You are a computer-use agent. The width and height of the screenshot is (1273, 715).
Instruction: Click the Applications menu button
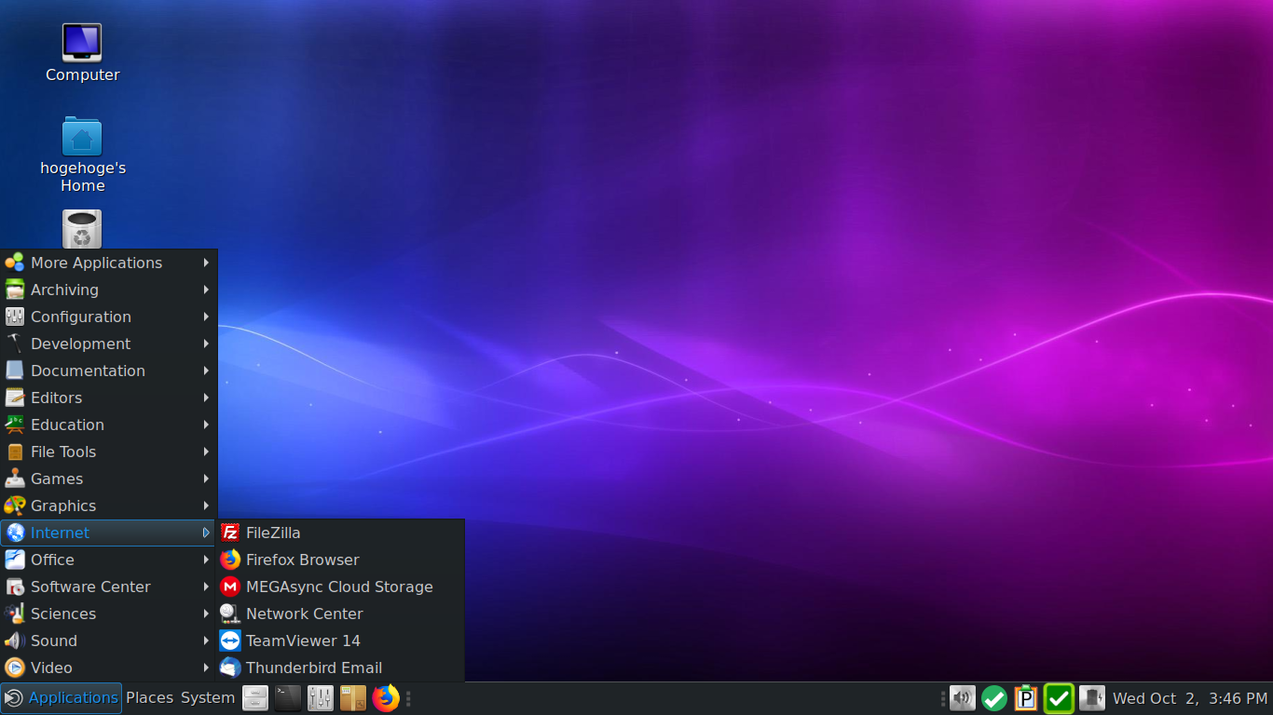click(62, 698)
